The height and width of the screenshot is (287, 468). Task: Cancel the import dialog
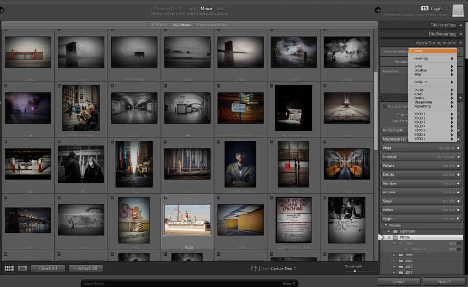click(x=399, y=282)
